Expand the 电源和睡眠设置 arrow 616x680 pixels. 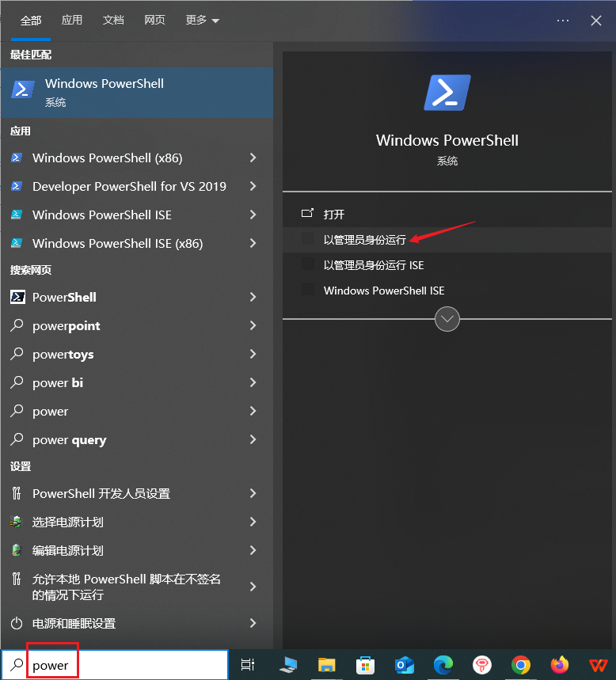click(x=253, y=623)
